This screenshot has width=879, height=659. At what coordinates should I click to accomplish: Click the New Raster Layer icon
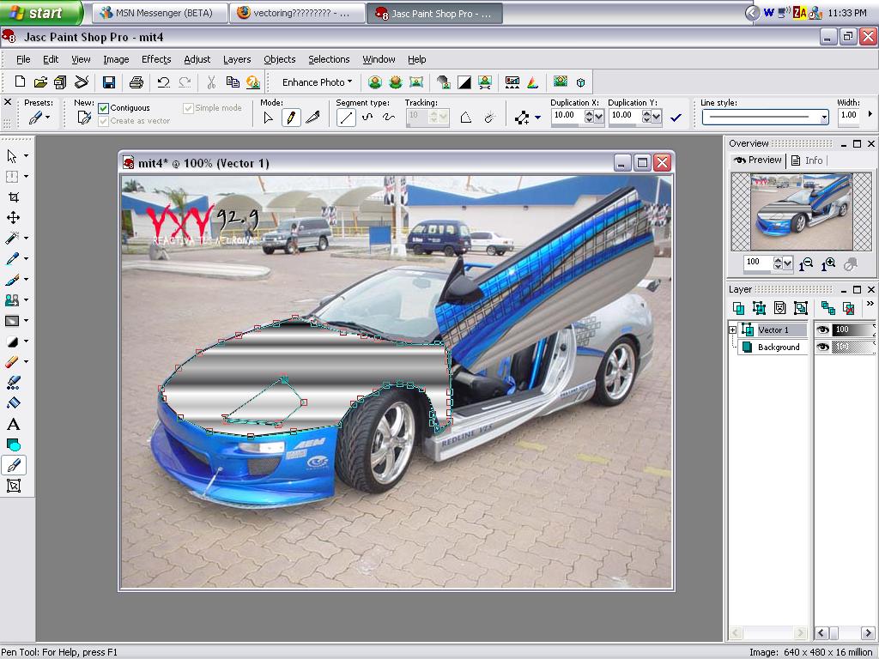pos(738,308)
